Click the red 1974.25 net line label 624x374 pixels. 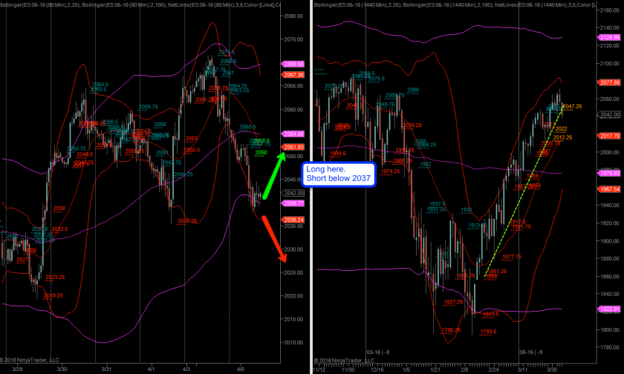(x=391, y=171)
